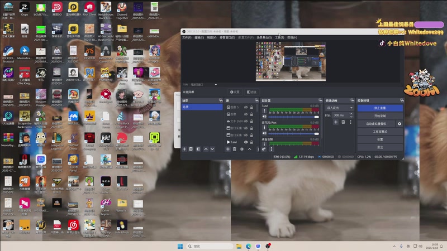The height and width of the screenshot is (251, 447).
Task: Toggle visibility of 图像 source
Action: pyautogui.click(x=246, y=114)
